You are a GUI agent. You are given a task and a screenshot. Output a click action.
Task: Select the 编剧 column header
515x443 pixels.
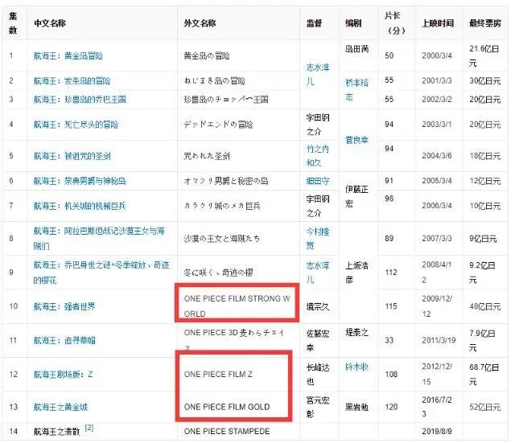point(353,23)
